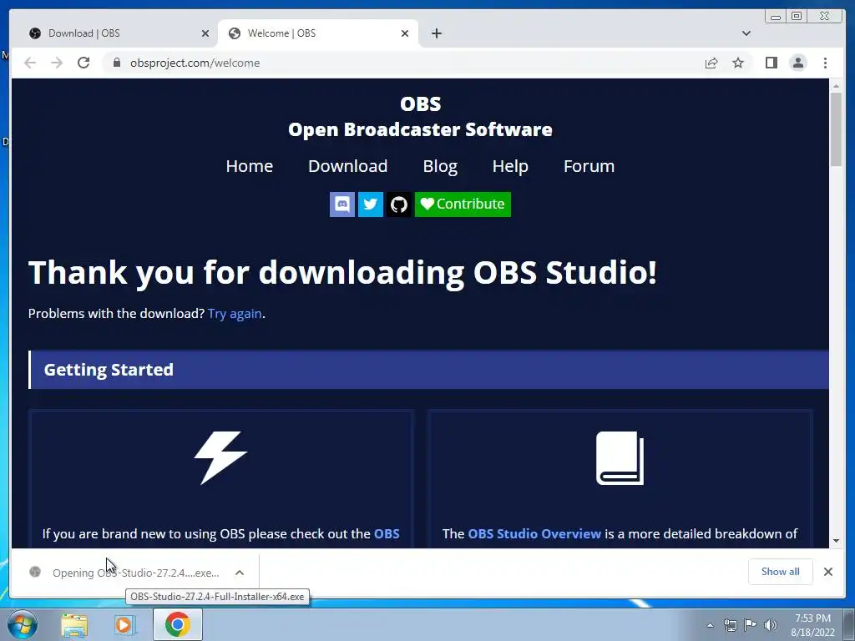Open the Blog navigation link
855x641 pixels.
[440, 166]
